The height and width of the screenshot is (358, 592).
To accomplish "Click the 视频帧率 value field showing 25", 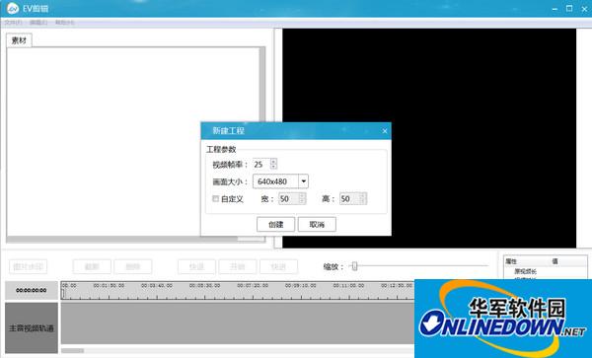I will point(261,164).
